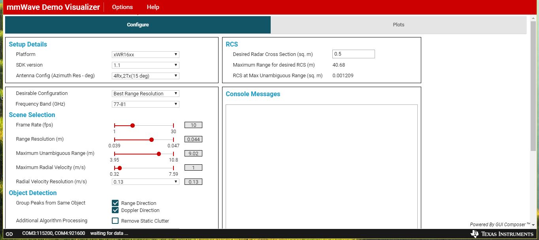Click the Object Detection heading
Screen dimensions: 539x240
click(33, 193)
